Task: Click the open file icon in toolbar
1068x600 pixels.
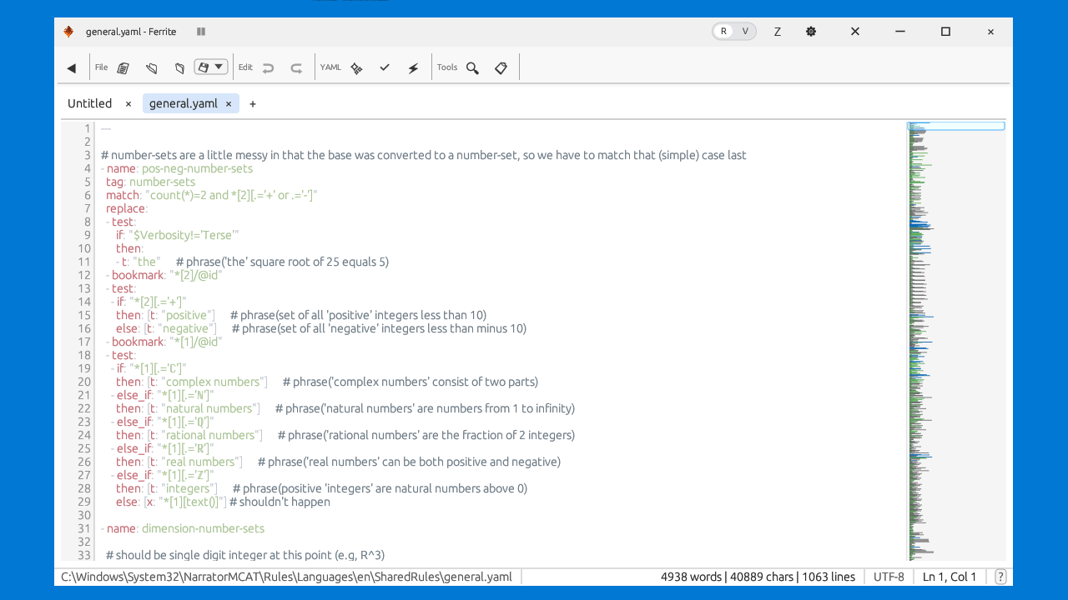Action: [x=152, y=67]
